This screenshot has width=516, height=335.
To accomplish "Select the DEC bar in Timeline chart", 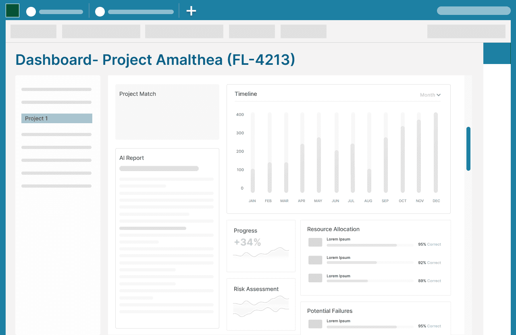I will pos(436,153).
